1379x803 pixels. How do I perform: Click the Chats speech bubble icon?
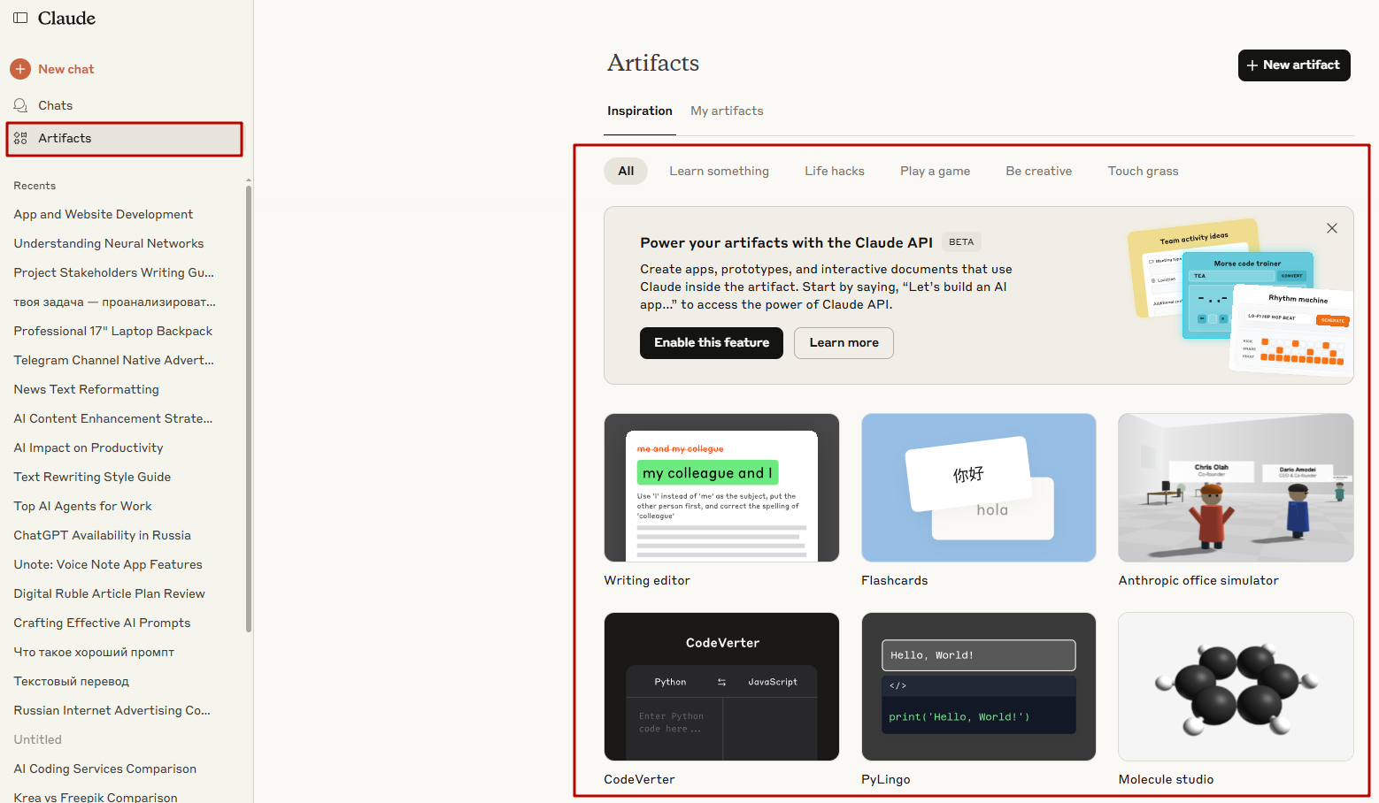click(x=20, y=105)
